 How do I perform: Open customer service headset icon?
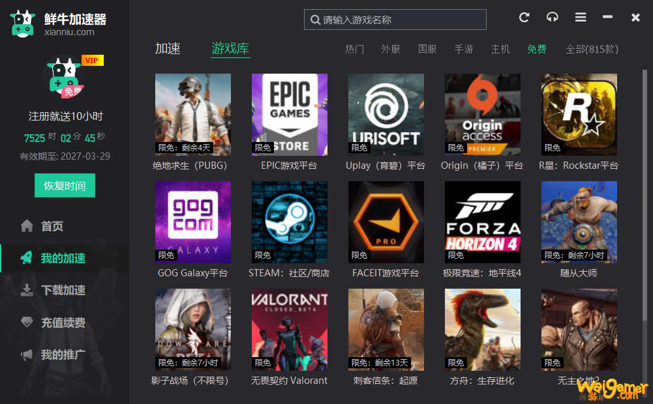pyautogui.click(x=553, y=18)
